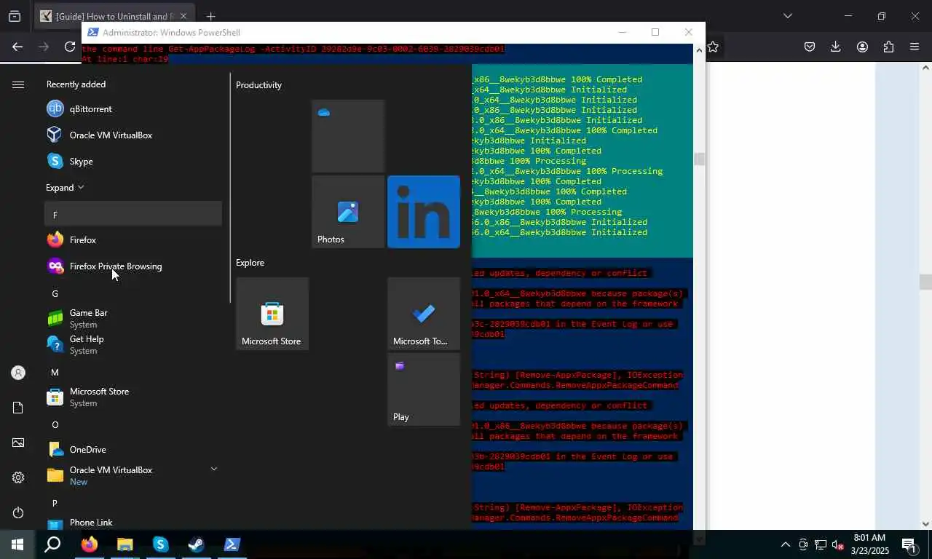Open the clock showing 8:01 AM

pyautogui.click(x=869, y=544)
